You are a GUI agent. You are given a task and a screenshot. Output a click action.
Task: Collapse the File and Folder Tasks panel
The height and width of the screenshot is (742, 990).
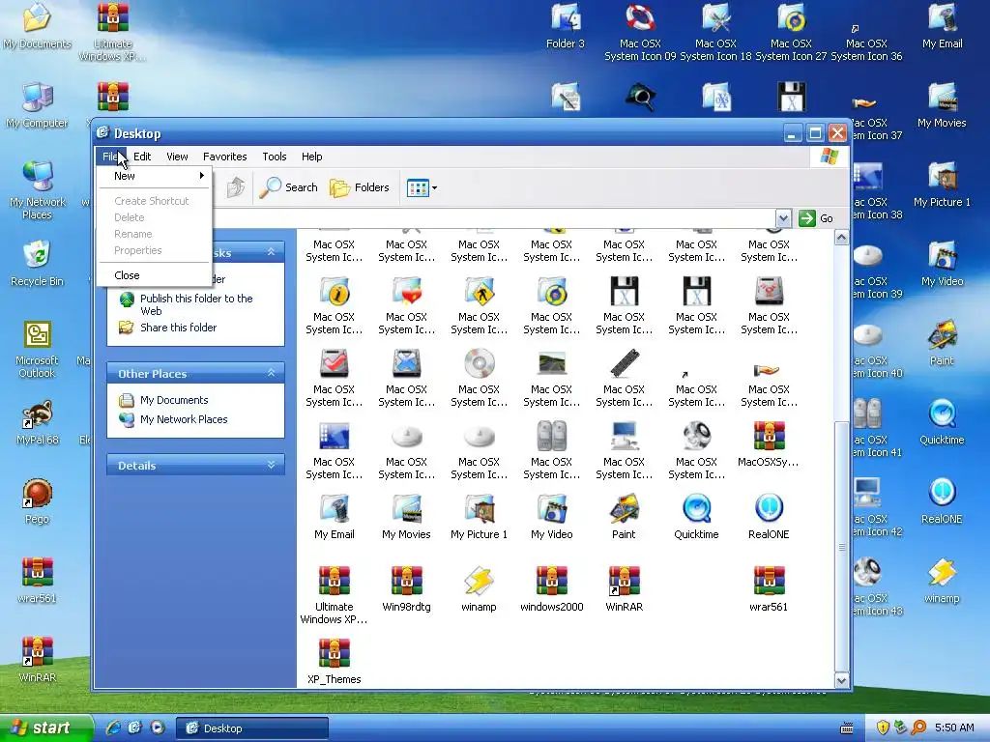271,252
